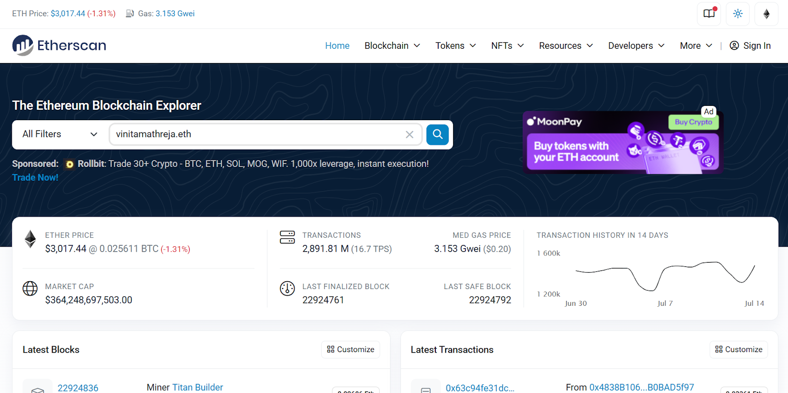The height and width of the screenshot is (393, 788).
Task: Click the search input containing vinitamathreja.eth
Action: pos(256,134)
